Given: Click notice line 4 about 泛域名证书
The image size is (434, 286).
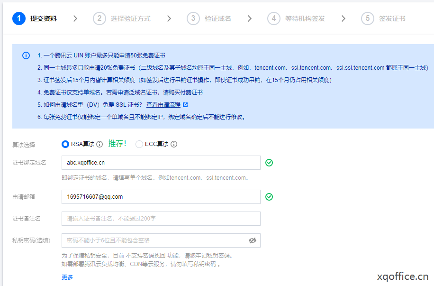Looking at the screenshot, I should [x=120, y=92].
